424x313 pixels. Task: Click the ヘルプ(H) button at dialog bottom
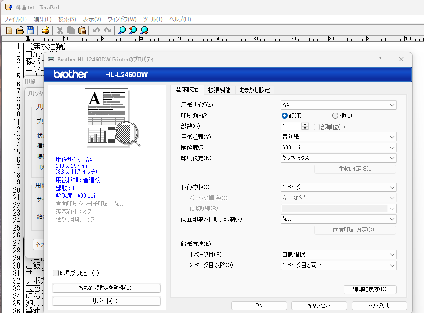[379, 305]
